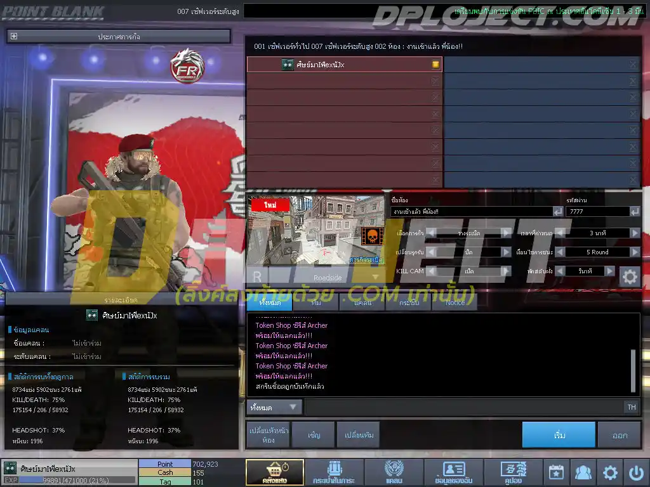Click the blue เริ่ม start button
This screenshot has height=487, width=650.
559,435
